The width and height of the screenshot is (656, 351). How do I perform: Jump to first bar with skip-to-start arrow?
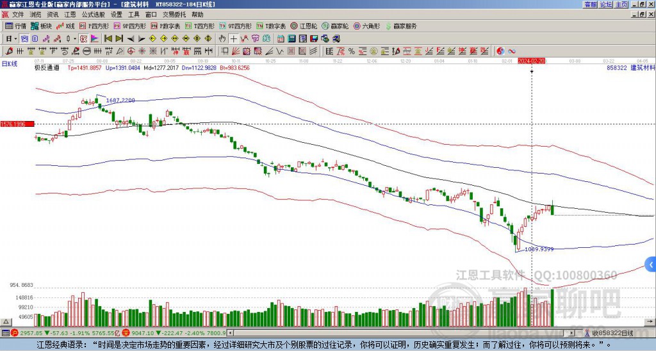(x=108, y=38)
